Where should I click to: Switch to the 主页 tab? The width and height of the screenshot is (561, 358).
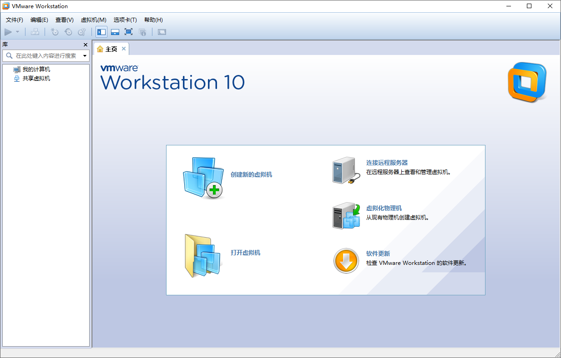[111, 49]
